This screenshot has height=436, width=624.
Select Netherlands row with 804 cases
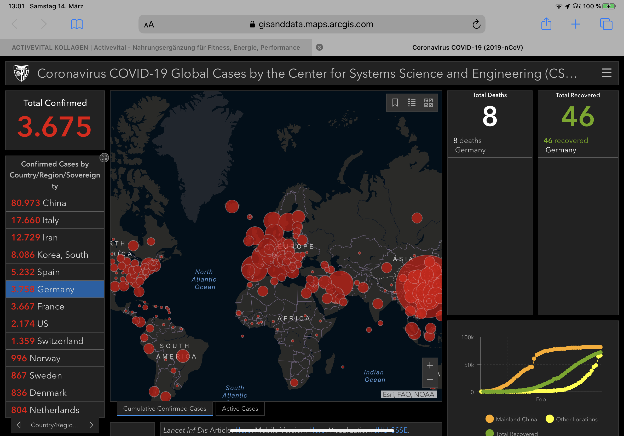[x=55, y=410]
